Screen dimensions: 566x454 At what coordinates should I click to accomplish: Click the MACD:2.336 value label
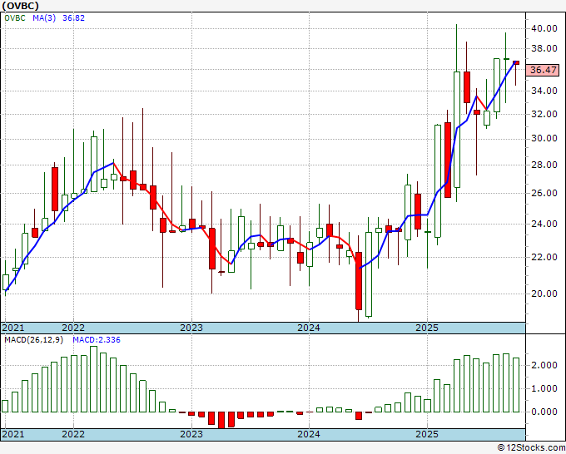[x=97, y=340]
